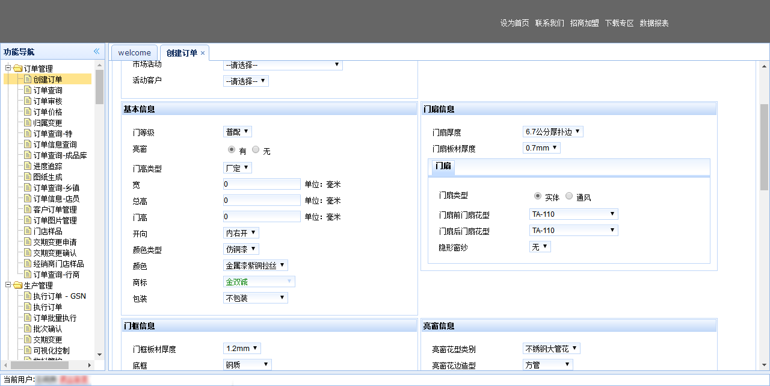Select 实体 as the 门扇类型
Viewport: 770px width, 386px height.
(x=538, y=196)
